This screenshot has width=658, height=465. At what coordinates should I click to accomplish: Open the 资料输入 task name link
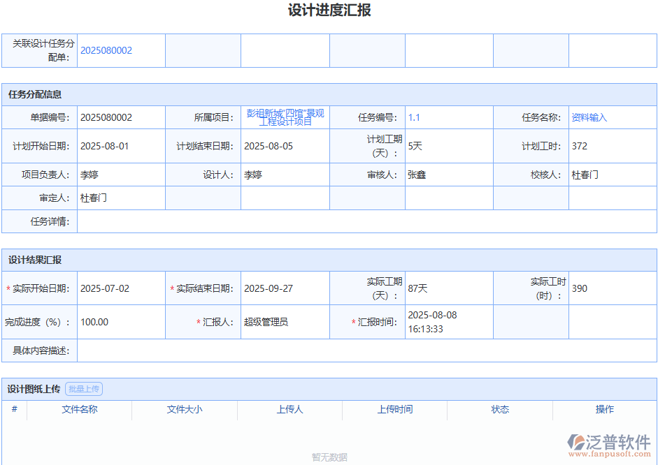click(589, 117)
